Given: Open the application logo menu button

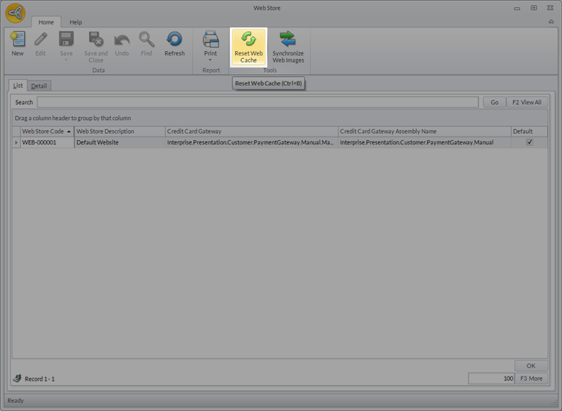Looking at the screenshot, I should [x=16, y=14].
